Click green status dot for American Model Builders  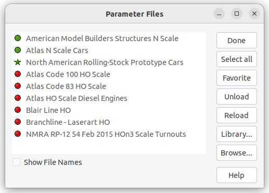[x=18, y=38]
